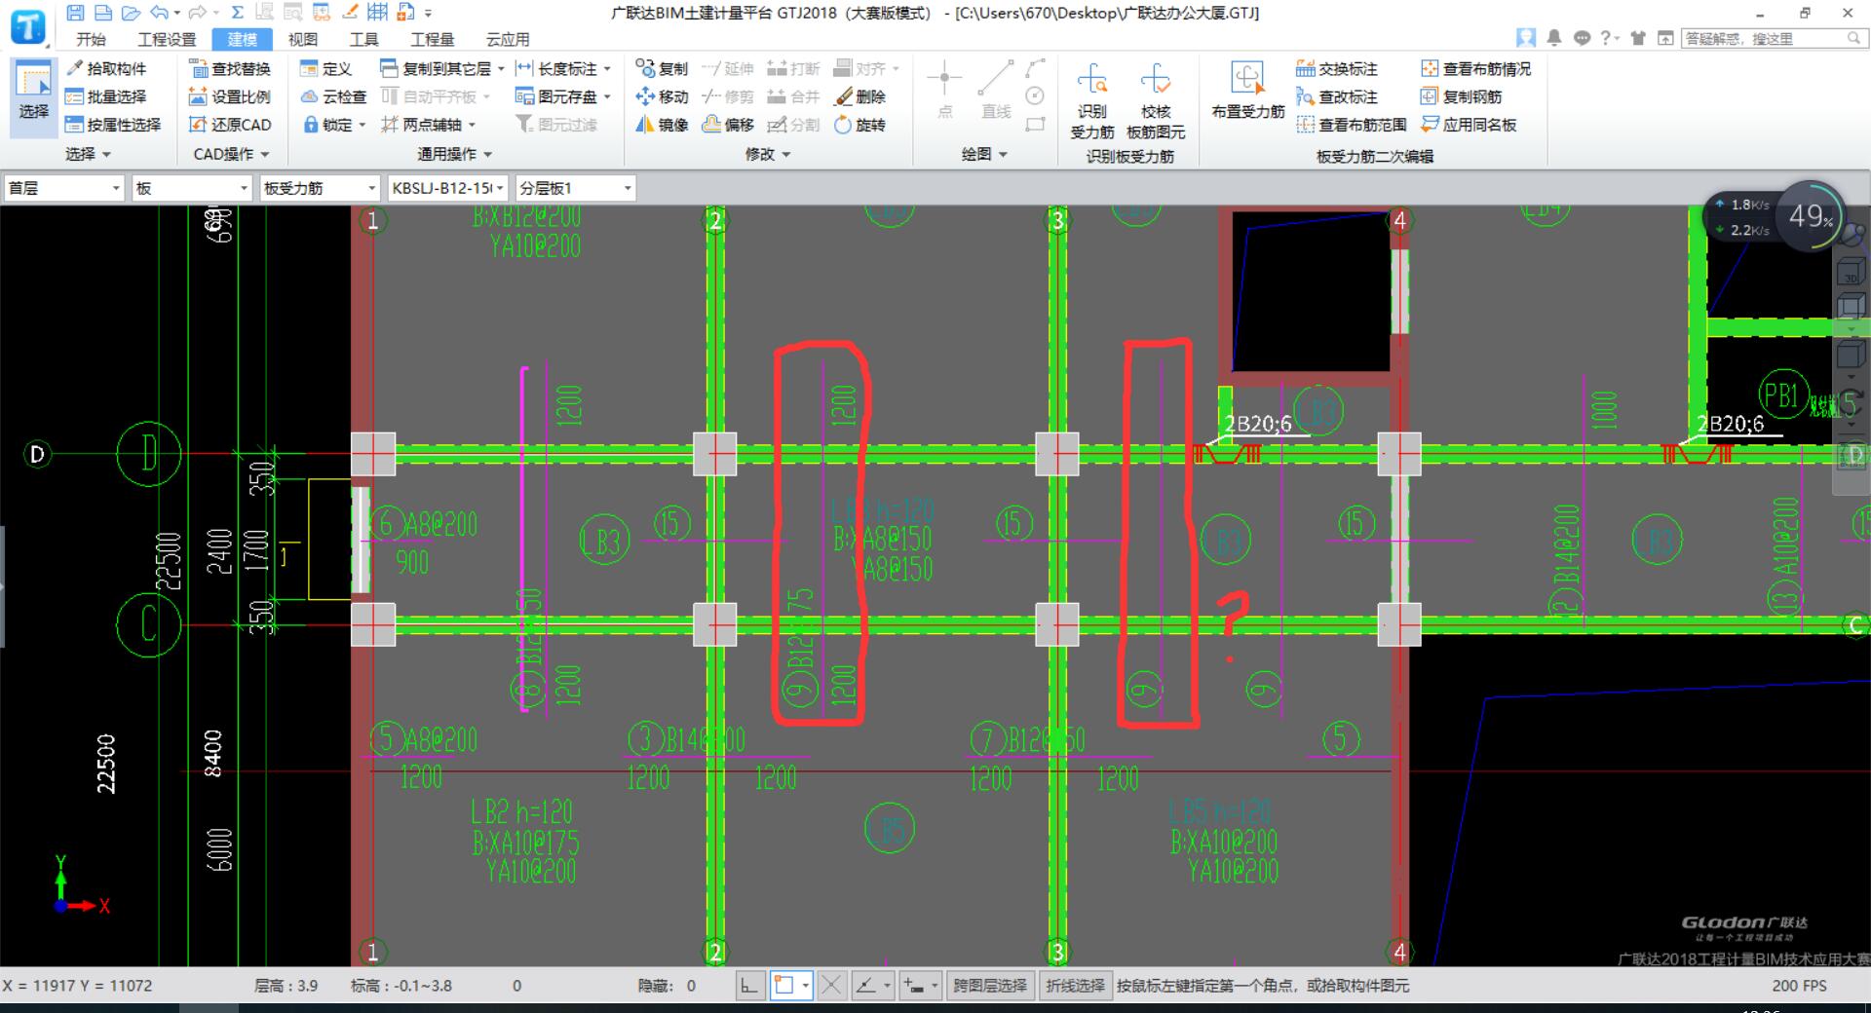Image resolution: width=1871 pixels, height=1013 pixels.
Task: Click the 删除 delete tool
Action: pos(859,96)
